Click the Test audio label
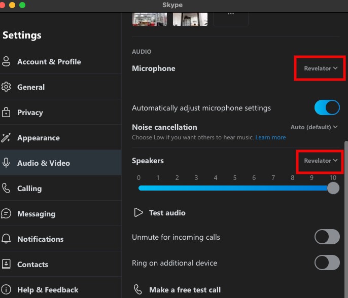Screen dimensions: 348x298 pyautogui.click(x=167, y=213)
